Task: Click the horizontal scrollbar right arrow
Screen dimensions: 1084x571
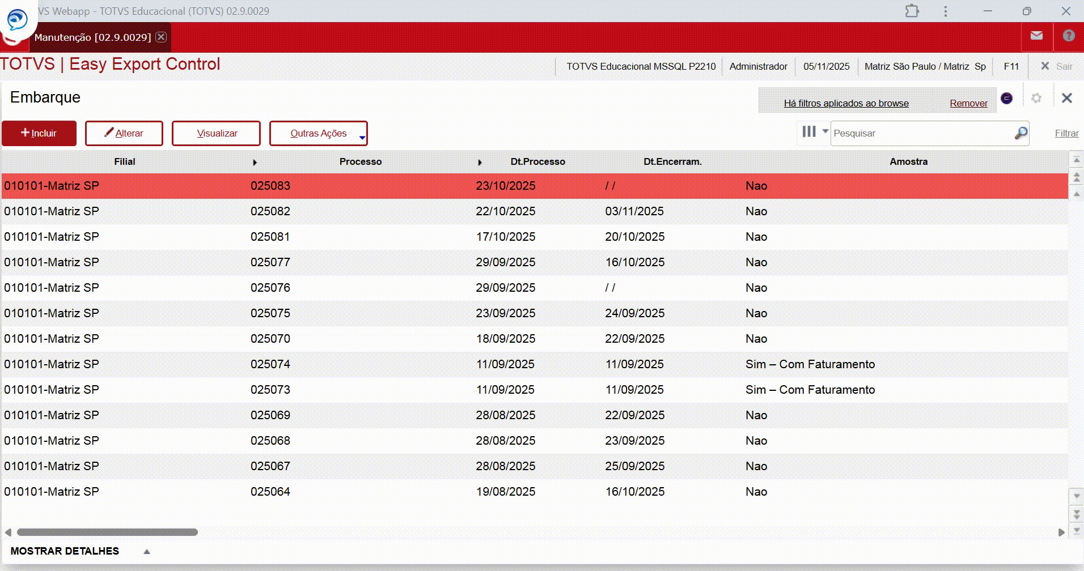Action: (x=1061, y=532)
